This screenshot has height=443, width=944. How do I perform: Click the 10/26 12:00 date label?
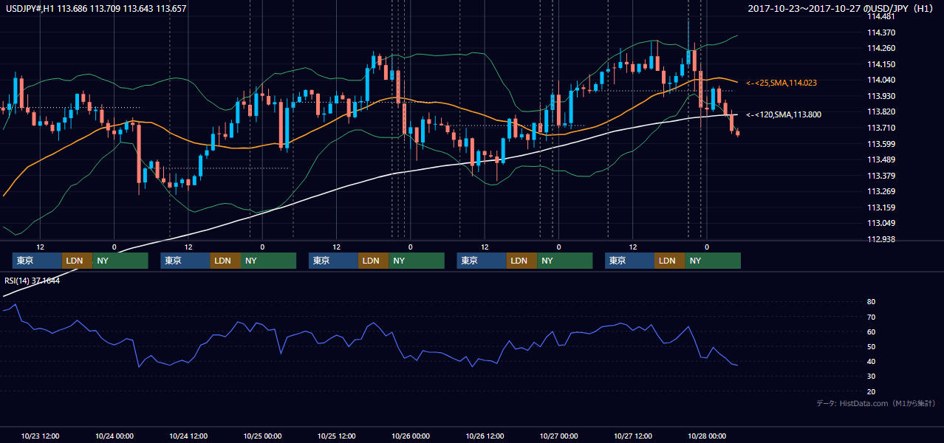pyautogui.click(x=485, y=436)
